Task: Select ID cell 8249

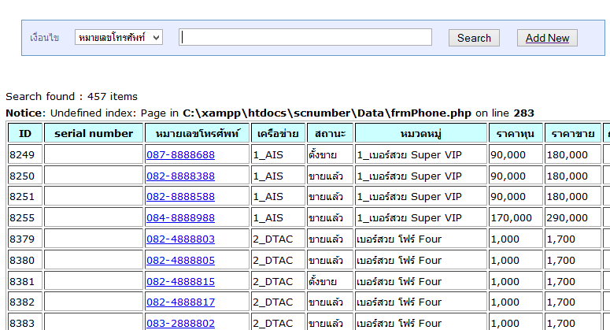Action: click(x=25, y=155)
